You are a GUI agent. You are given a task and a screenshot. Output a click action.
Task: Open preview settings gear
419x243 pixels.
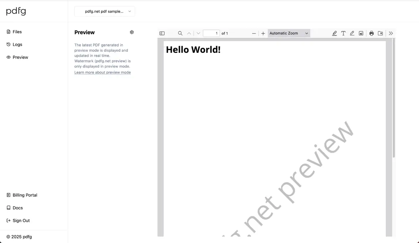coord(132,32)
